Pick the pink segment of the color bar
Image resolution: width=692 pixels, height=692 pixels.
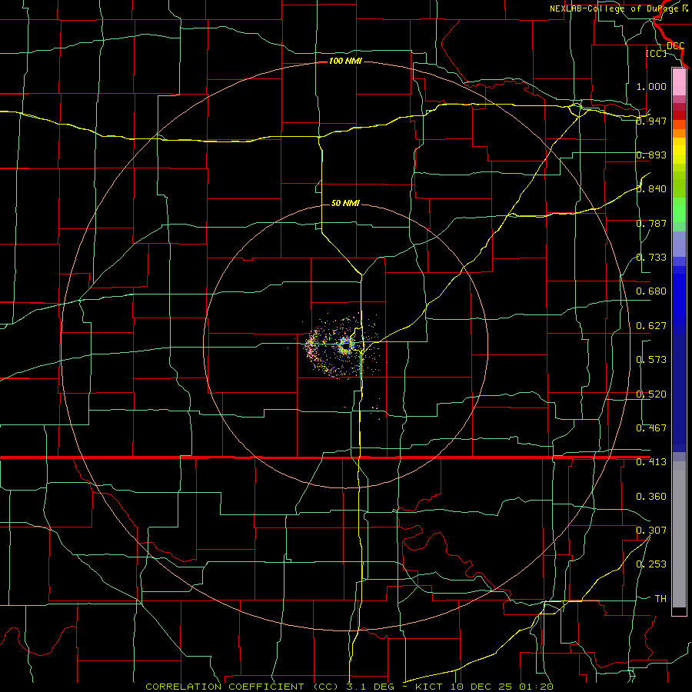[679, 82]
